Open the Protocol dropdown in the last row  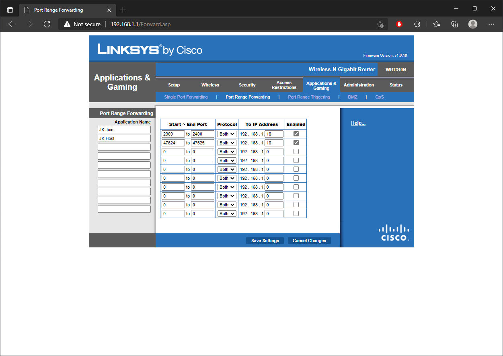[x=227, y=214]
